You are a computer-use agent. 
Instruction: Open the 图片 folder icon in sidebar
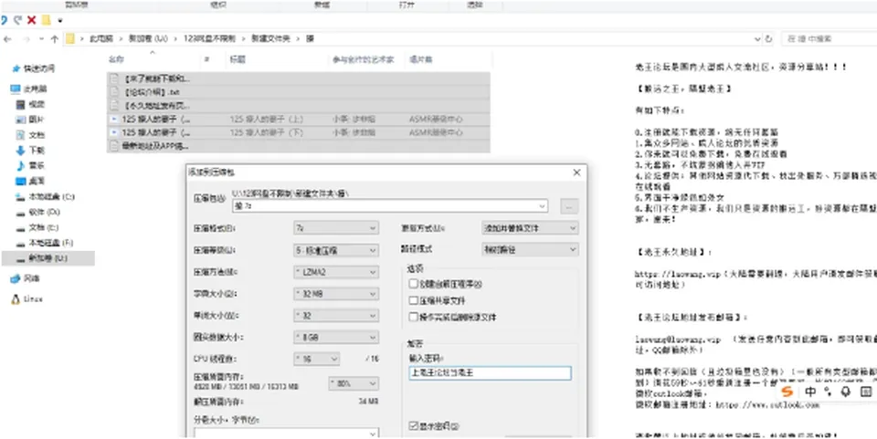pos(20,120)
